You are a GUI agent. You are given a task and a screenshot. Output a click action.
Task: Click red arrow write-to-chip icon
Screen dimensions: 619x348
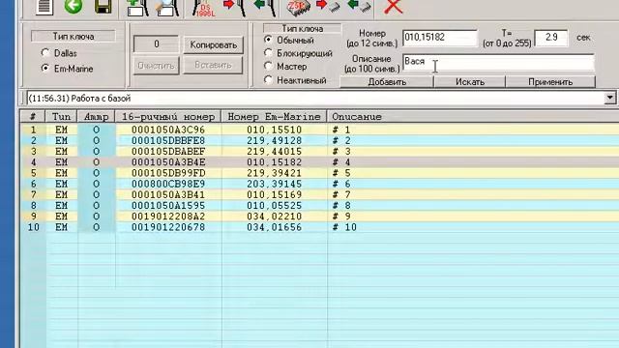coord(328,7)
